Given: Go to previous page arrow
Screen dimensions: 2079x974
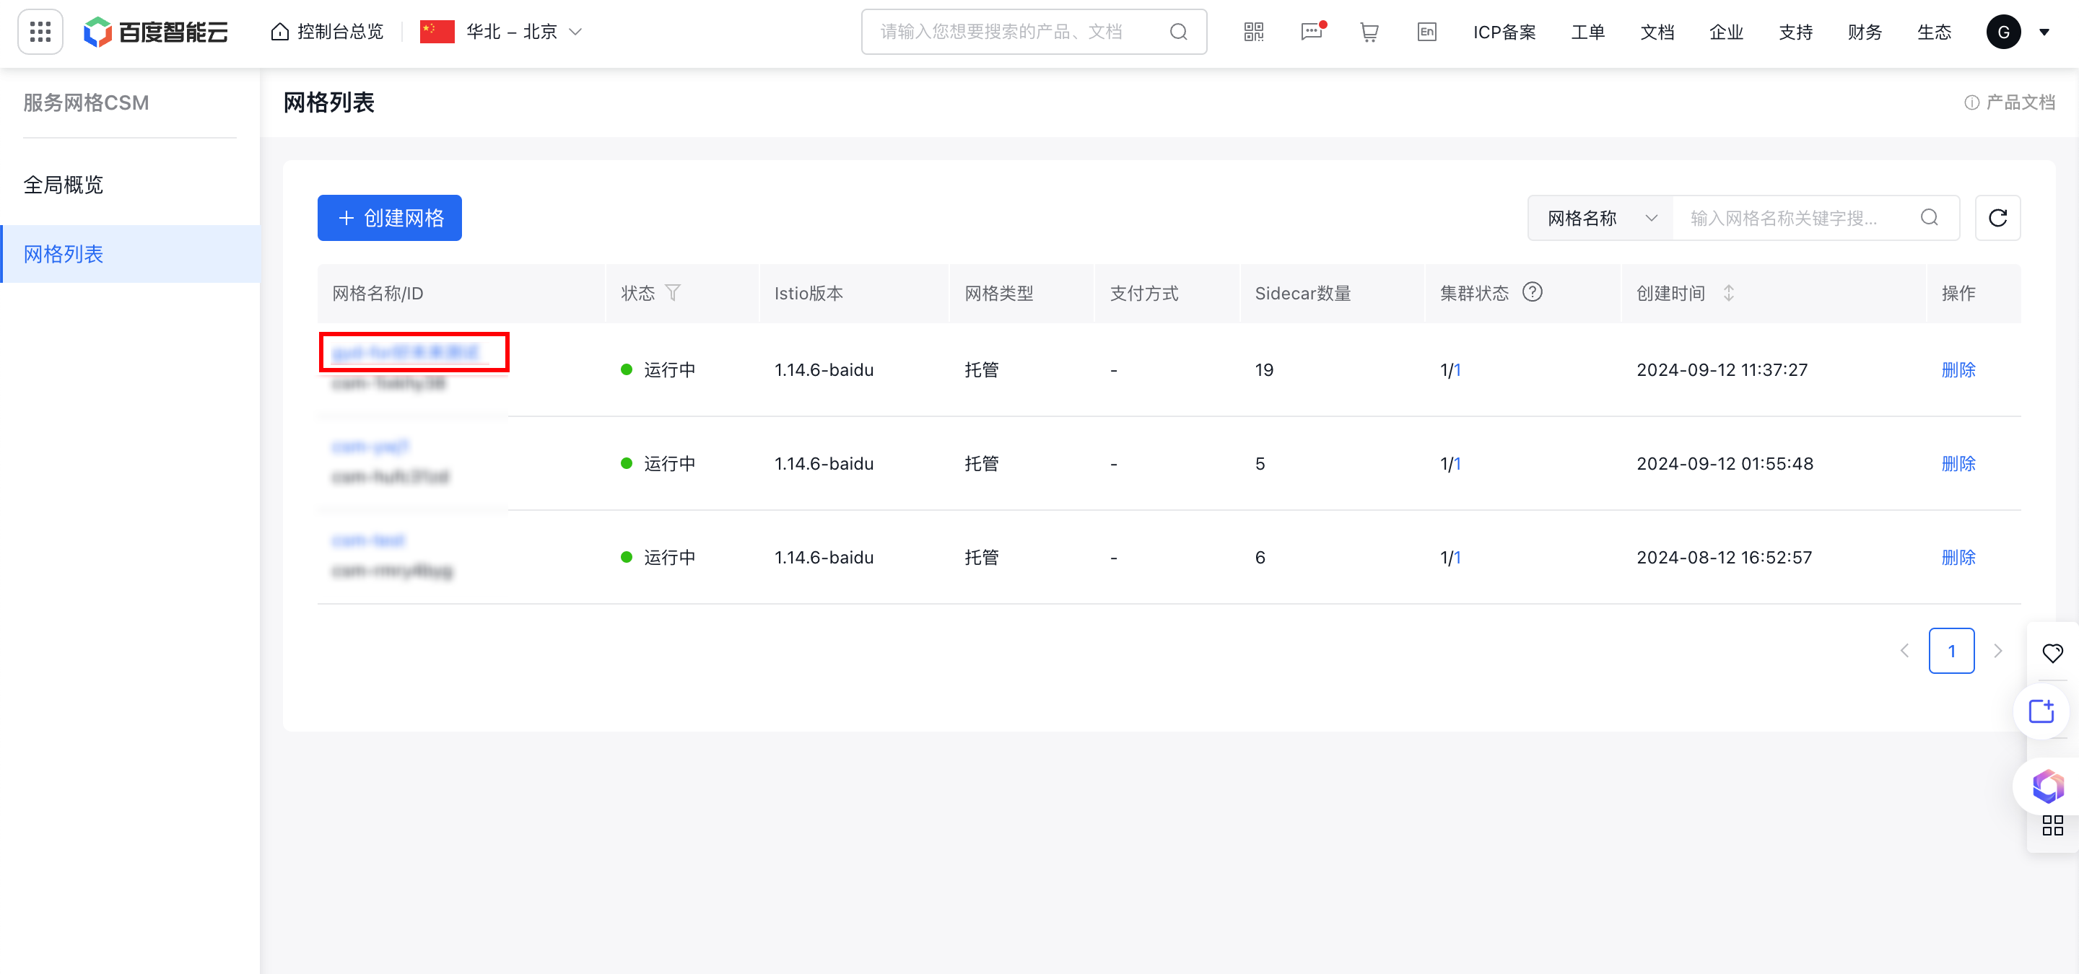Looking at the screenshot, I should click(1904, 651).
